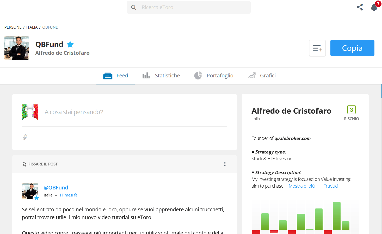The height and width of the screenshot is (234, 382).
Task: Go to ITALIA breadcrumb
Action: [x=32, y=27]
